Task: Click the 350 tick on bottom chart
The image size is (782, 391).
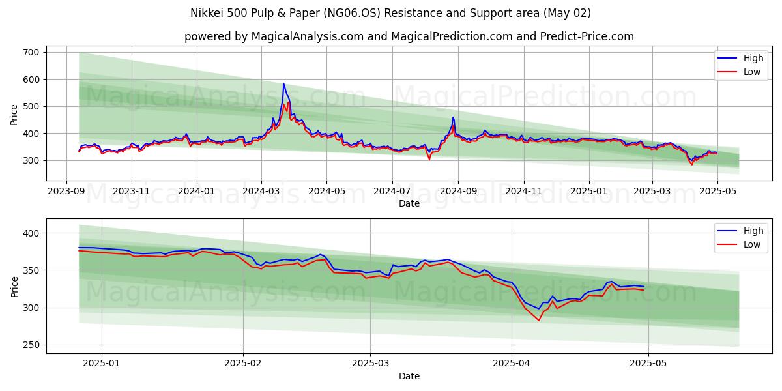Action: coord(31,270)
